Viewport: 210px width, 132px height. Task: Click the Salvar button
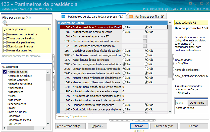(x=139, y=126)
